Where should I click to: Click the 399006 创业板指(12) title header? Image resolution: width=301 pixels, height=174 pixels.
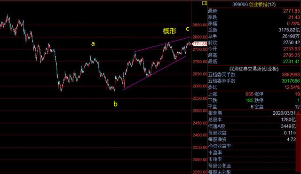click(254, 4)
